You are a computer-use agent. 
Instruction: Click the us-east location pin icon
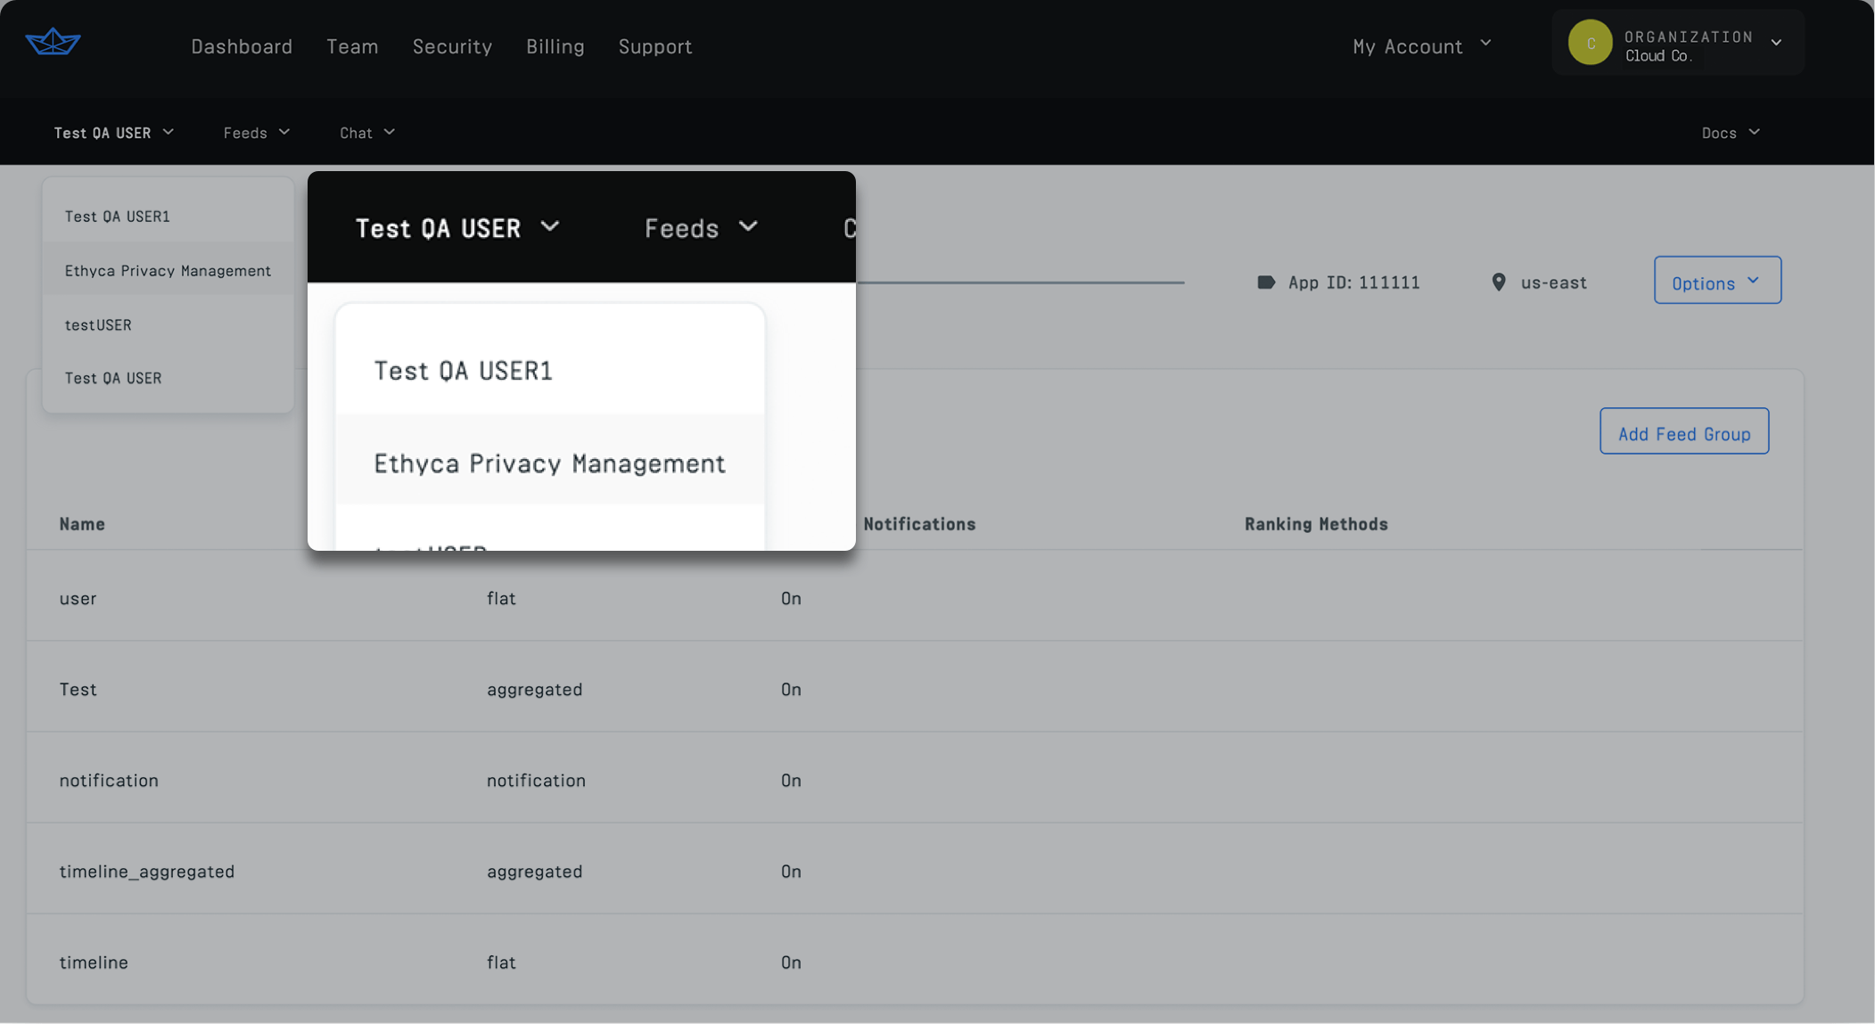pyautogui.click(x=1499, y=283)
